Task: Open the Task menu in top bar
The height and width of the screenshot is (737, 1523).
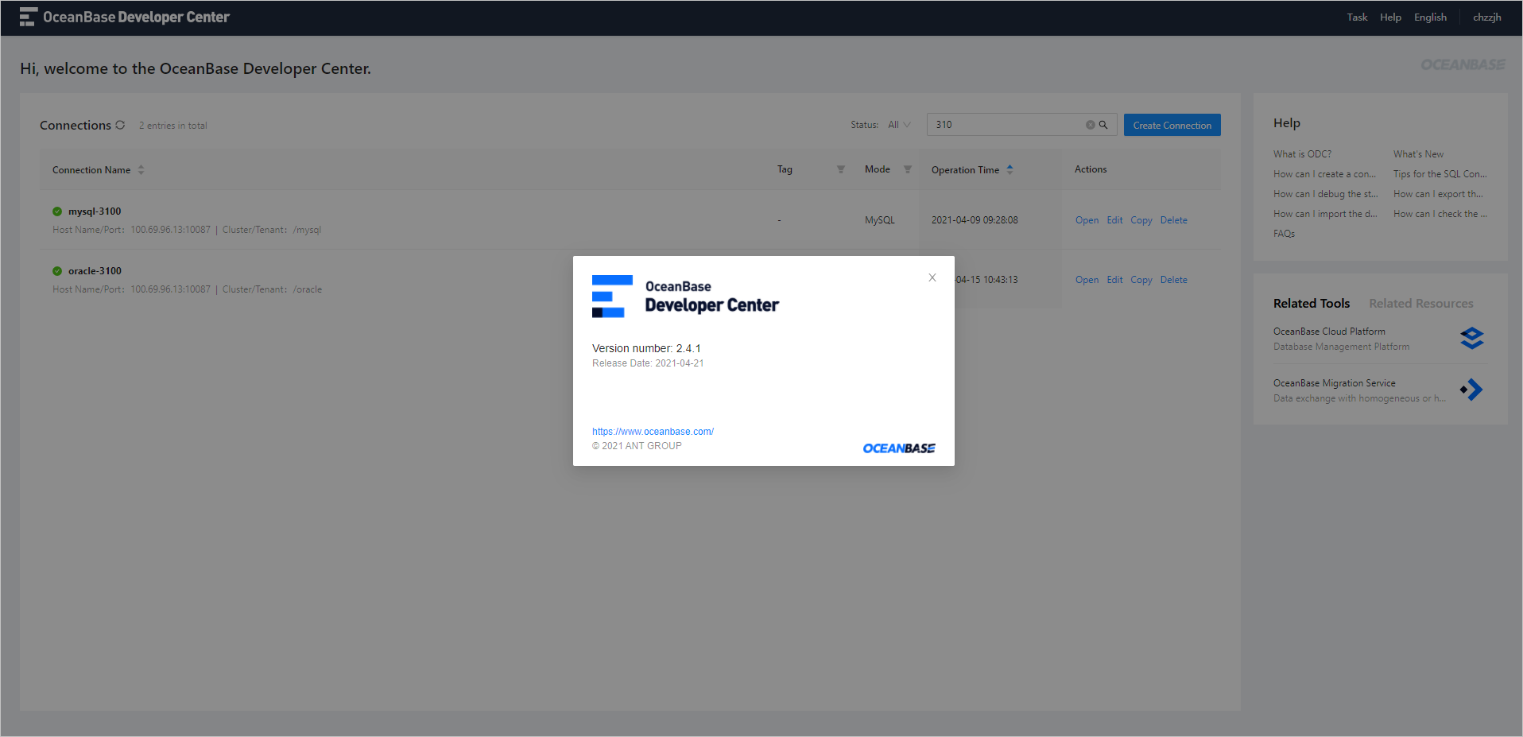Action: (1357, 17)
